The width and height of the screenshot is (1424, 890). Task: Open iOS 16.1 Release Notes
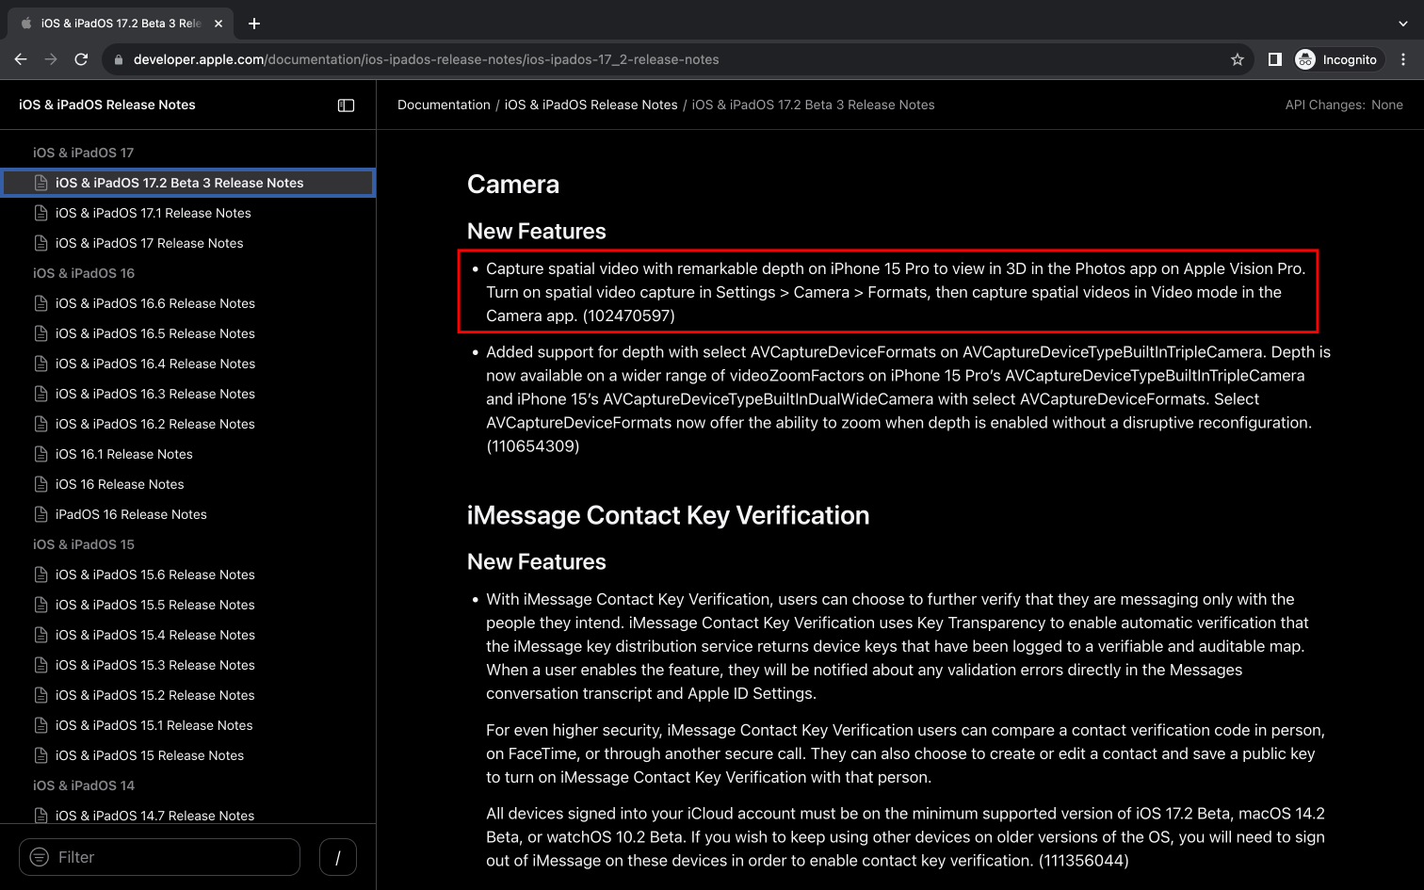(123, 454)
